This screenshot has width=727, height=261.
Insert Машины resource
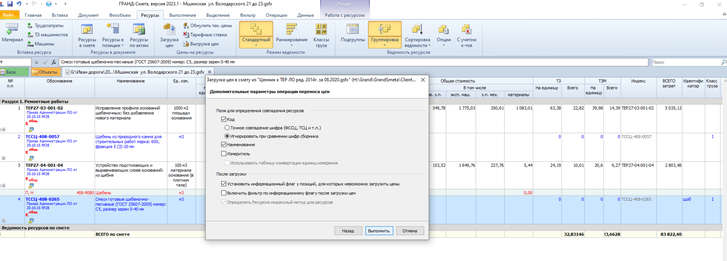pyautogui.click(x=41, y=44)
